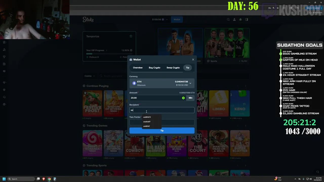
Task: Click the favorite star on Temporize card
Action: click(131, 36)
